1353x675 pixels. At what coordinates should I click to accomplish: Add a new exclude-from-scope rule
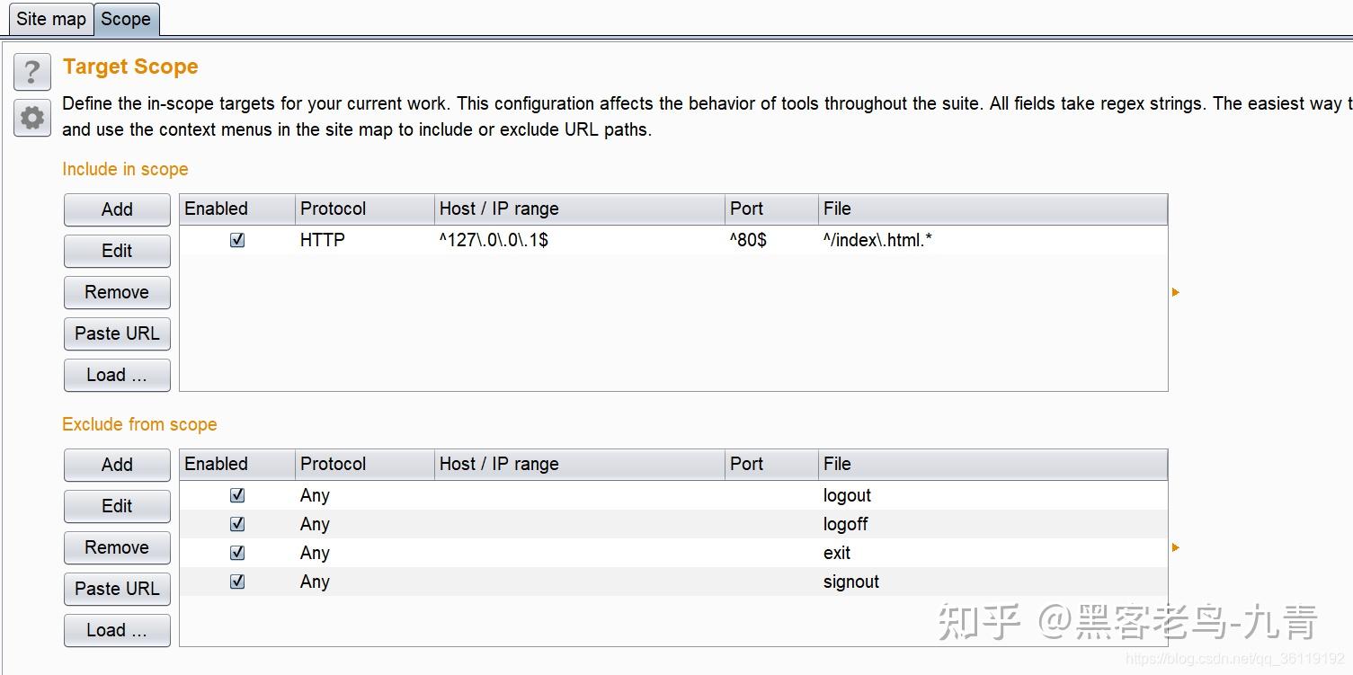[117, 465]
